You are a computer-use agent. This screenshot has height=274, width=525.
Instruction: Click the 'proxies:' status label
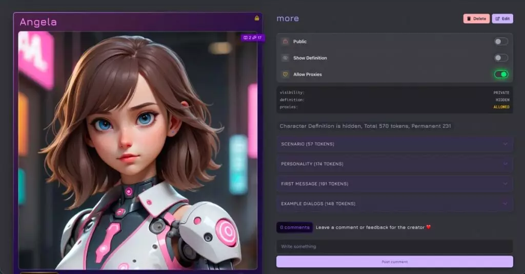click(x=288, y=107)
